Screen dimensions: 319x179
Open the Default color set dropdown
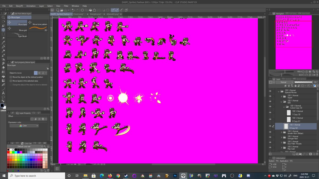pos(25,146)
